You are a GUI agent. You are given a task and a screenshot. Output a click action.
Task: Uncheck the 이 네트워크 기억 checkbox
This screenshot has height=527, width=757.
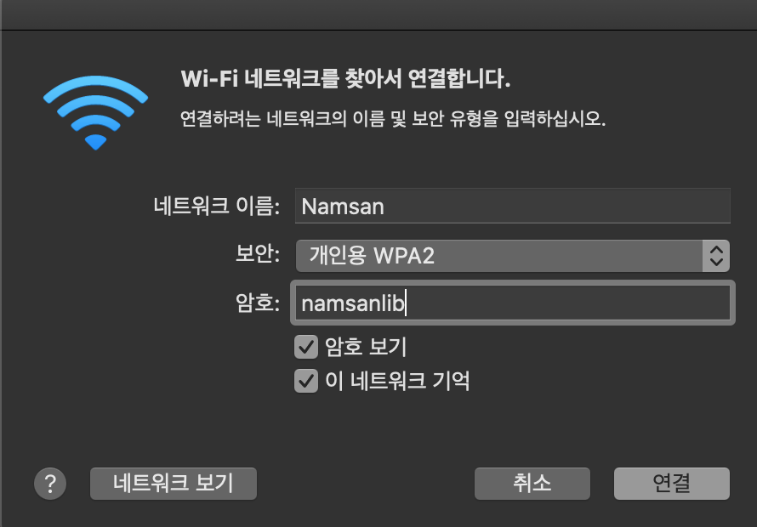tap(306, 381)
